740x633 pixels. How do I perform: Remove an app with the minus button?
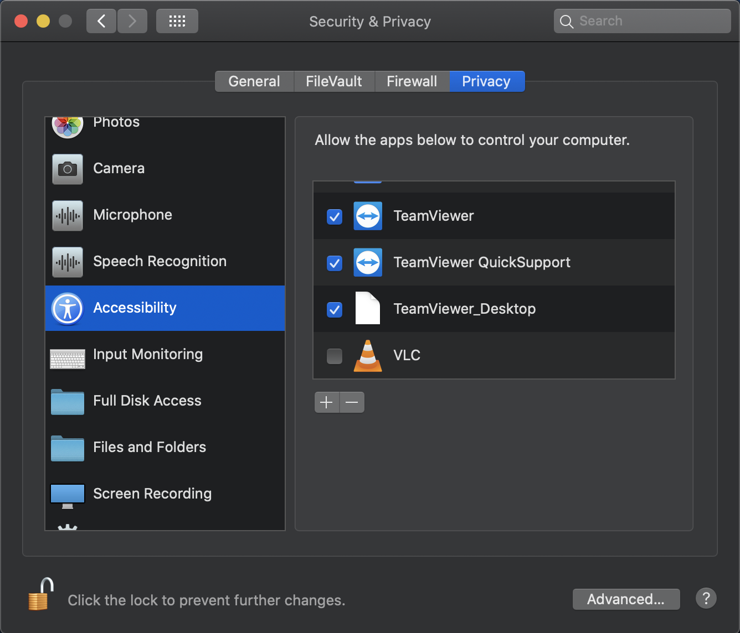(x=352, y=402)
